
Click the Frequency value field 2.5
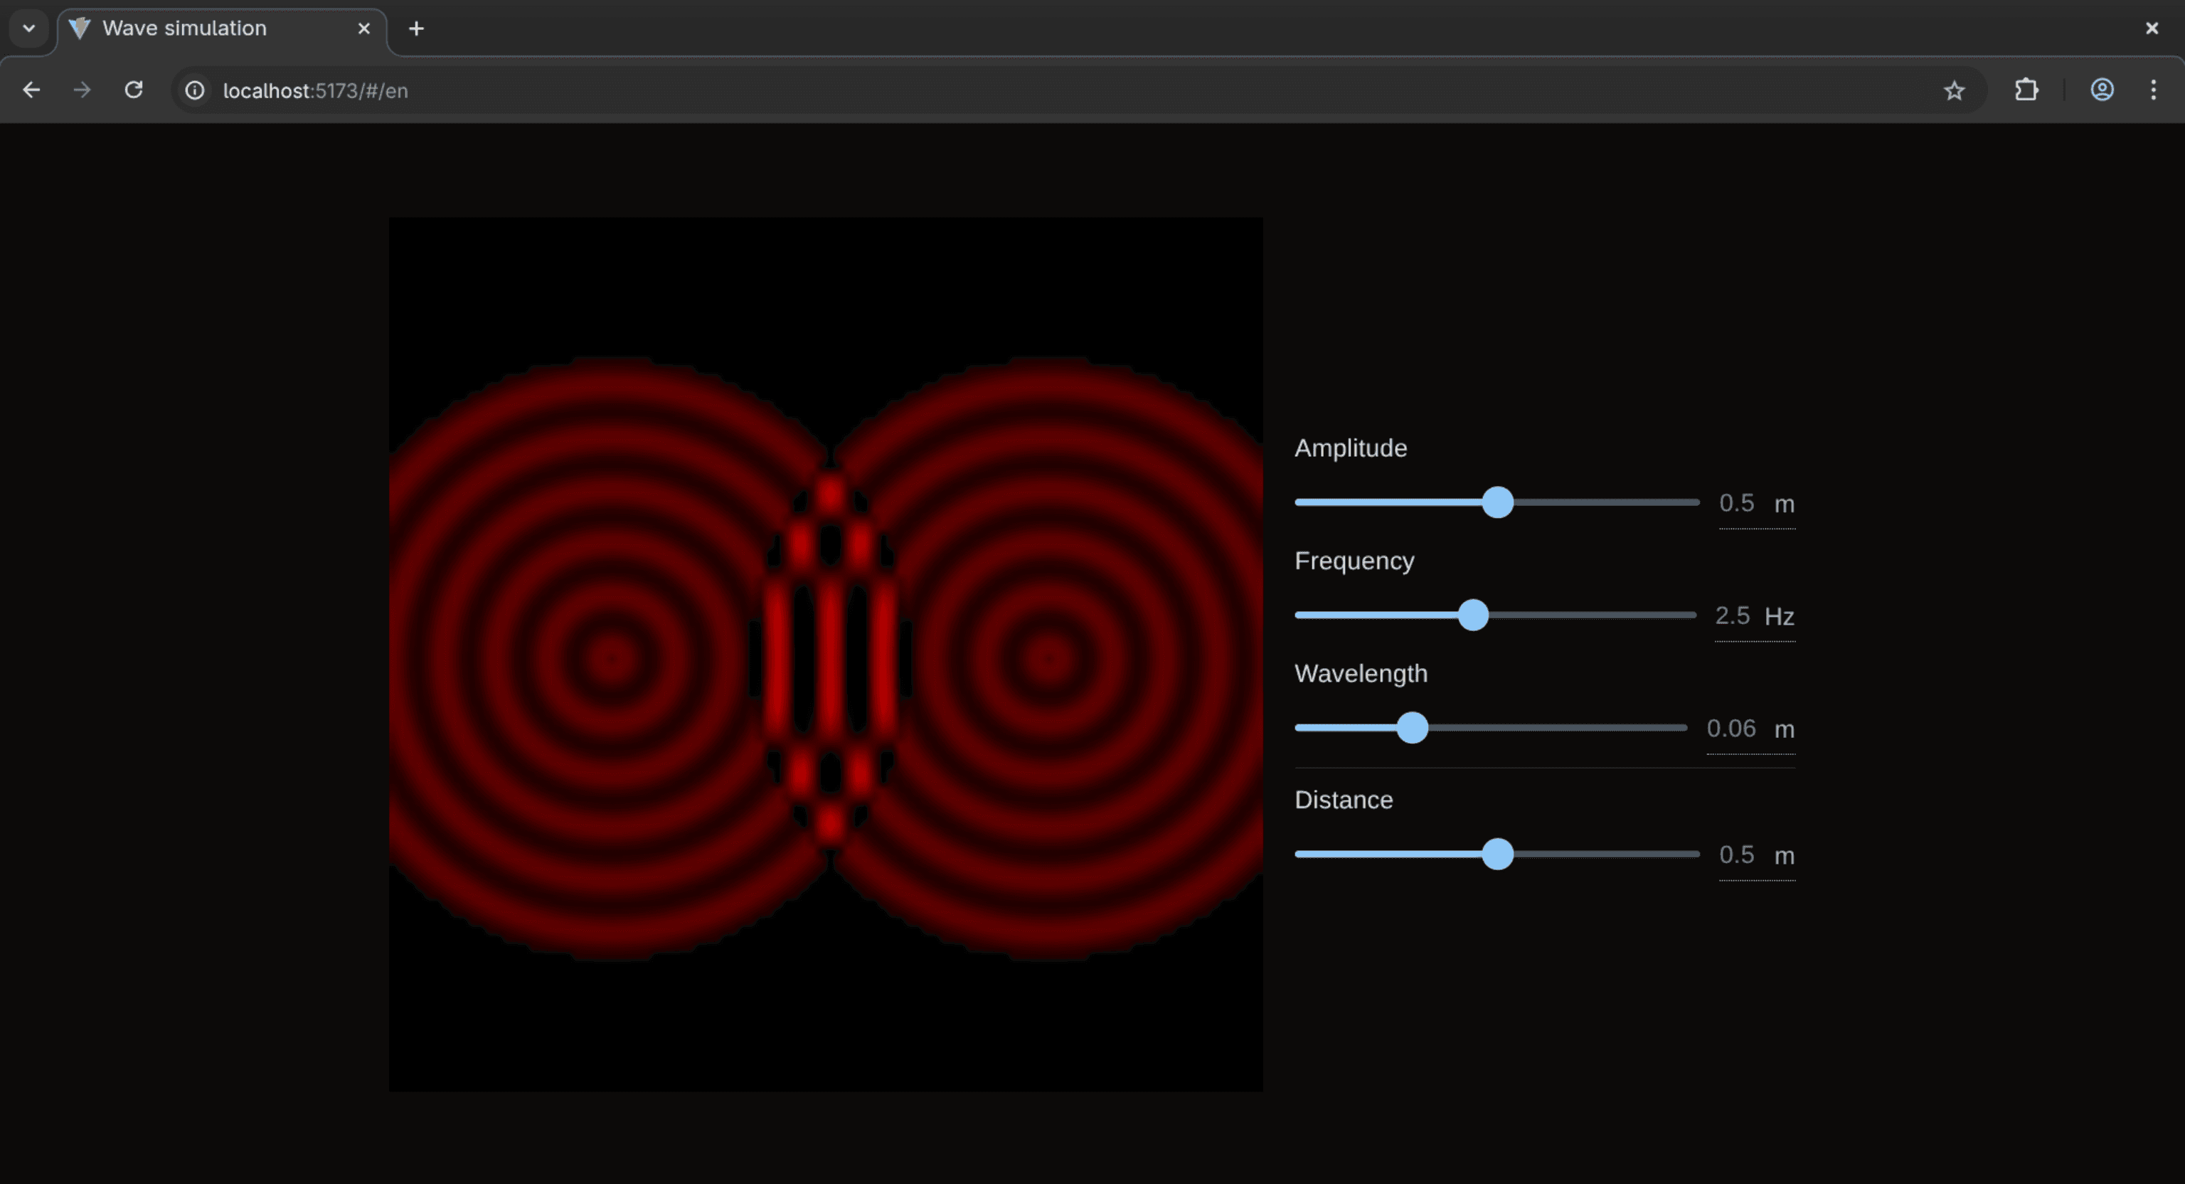pyautogui.click(x=1732, y=615)
